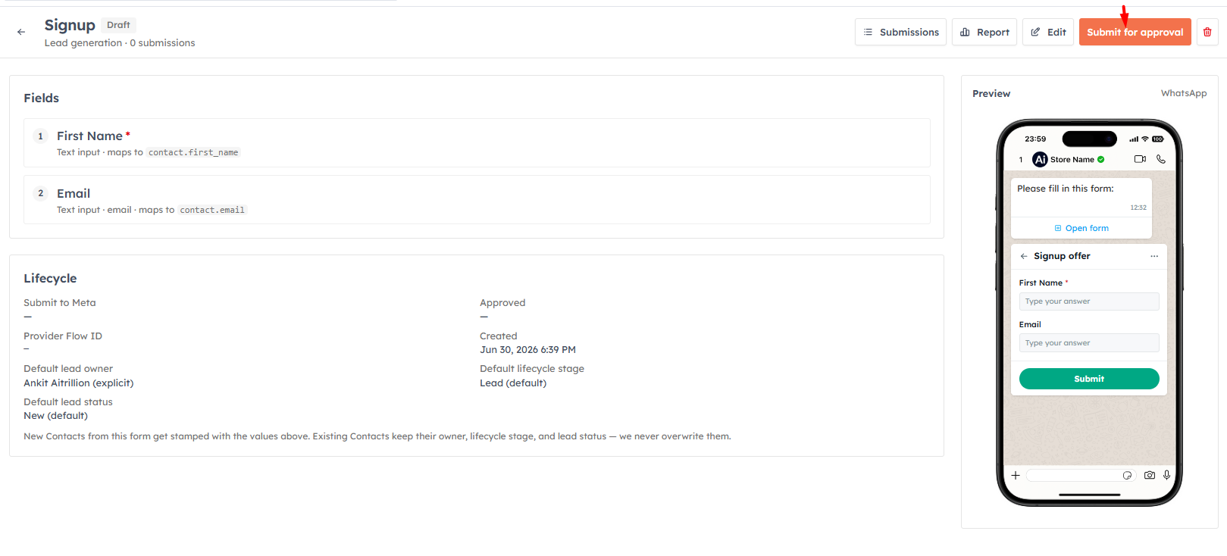Click the camera icon in chat bar
1227x556 pixels.
(x=1150, y=475)
